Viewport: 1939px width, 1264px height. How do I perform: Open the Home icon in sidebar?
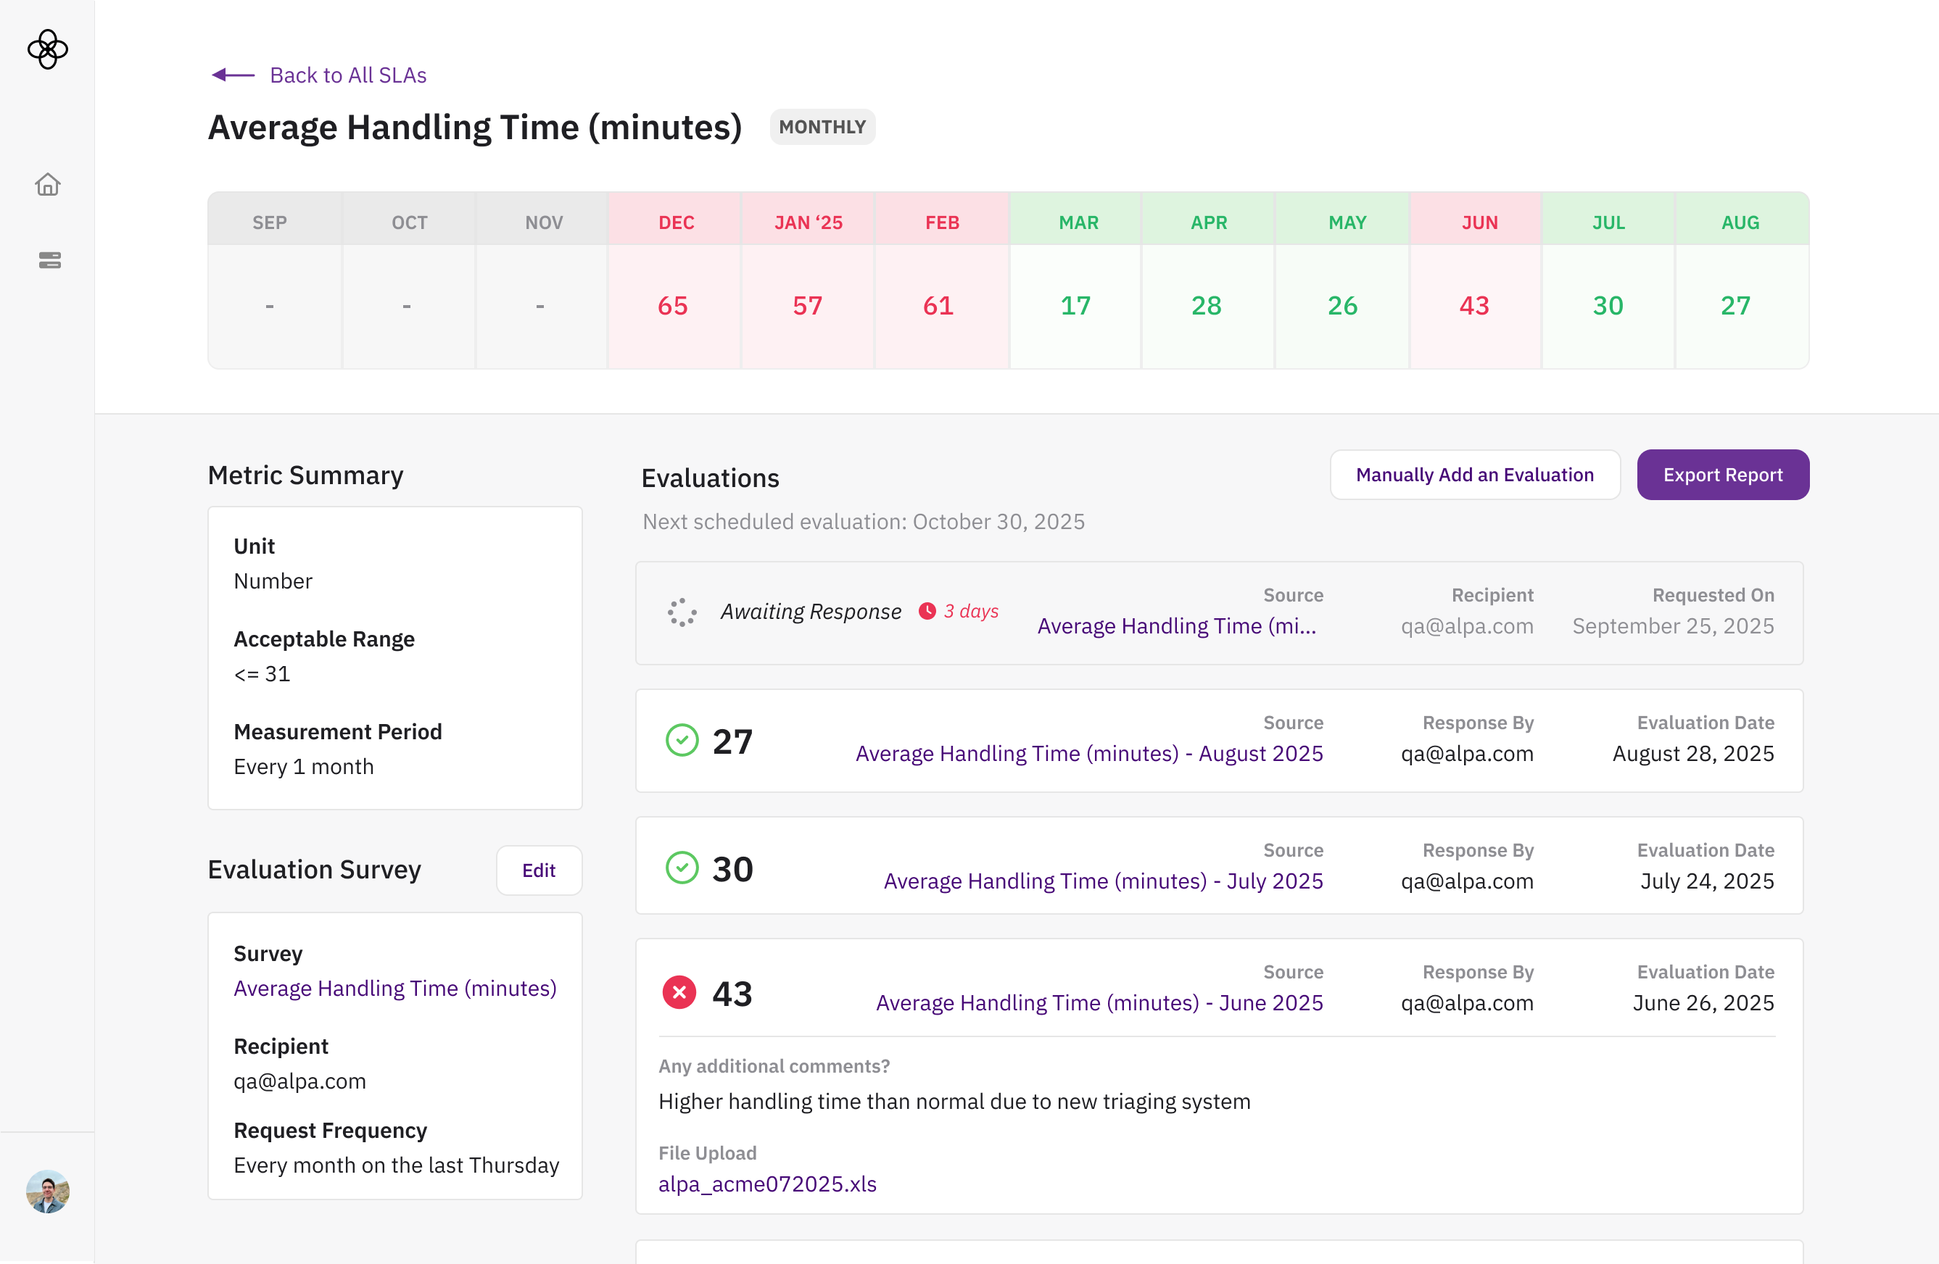point(48,185)
